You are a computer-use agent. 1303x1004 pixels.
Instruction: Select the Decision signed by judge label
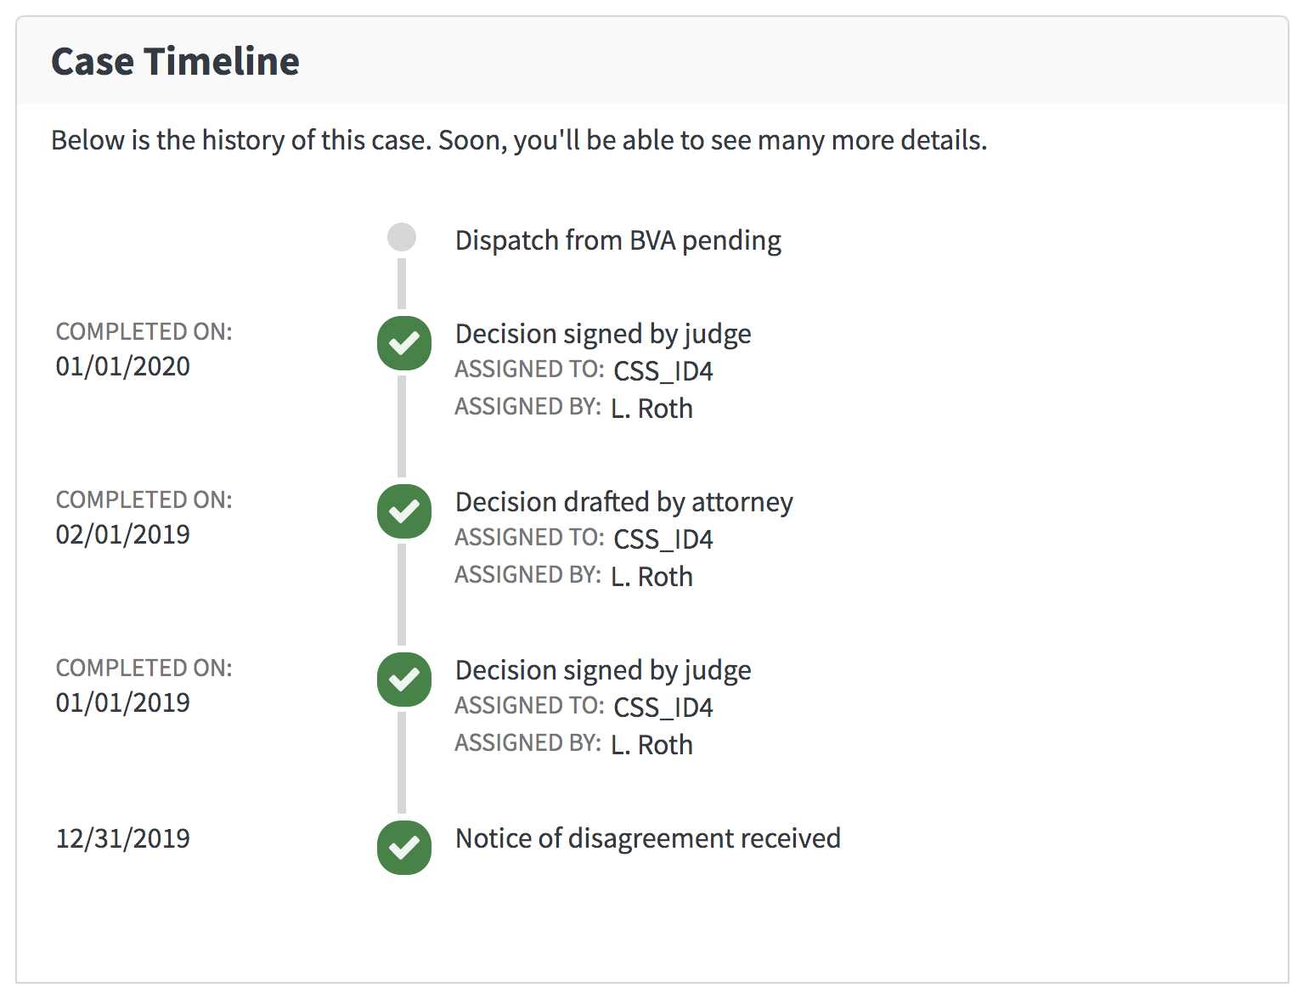603,333
